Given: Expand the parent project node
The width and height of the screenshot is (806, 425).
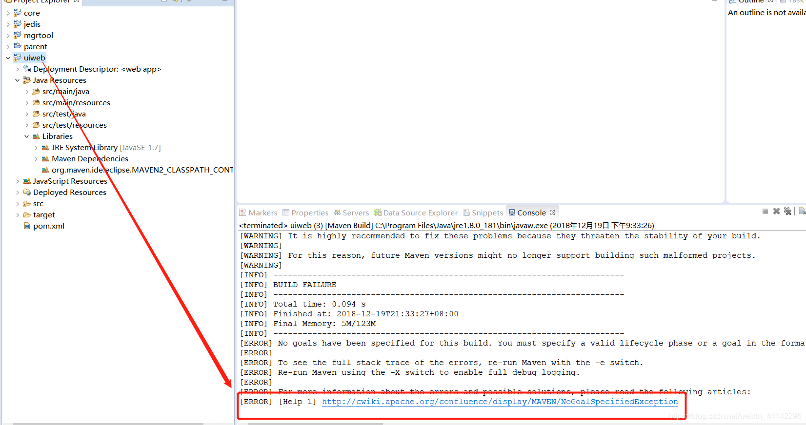Looking at the screenshot, I should point(8,47).
